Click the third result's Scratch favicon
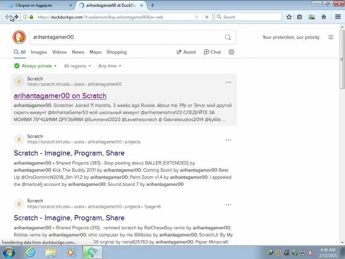 point(19,204)
